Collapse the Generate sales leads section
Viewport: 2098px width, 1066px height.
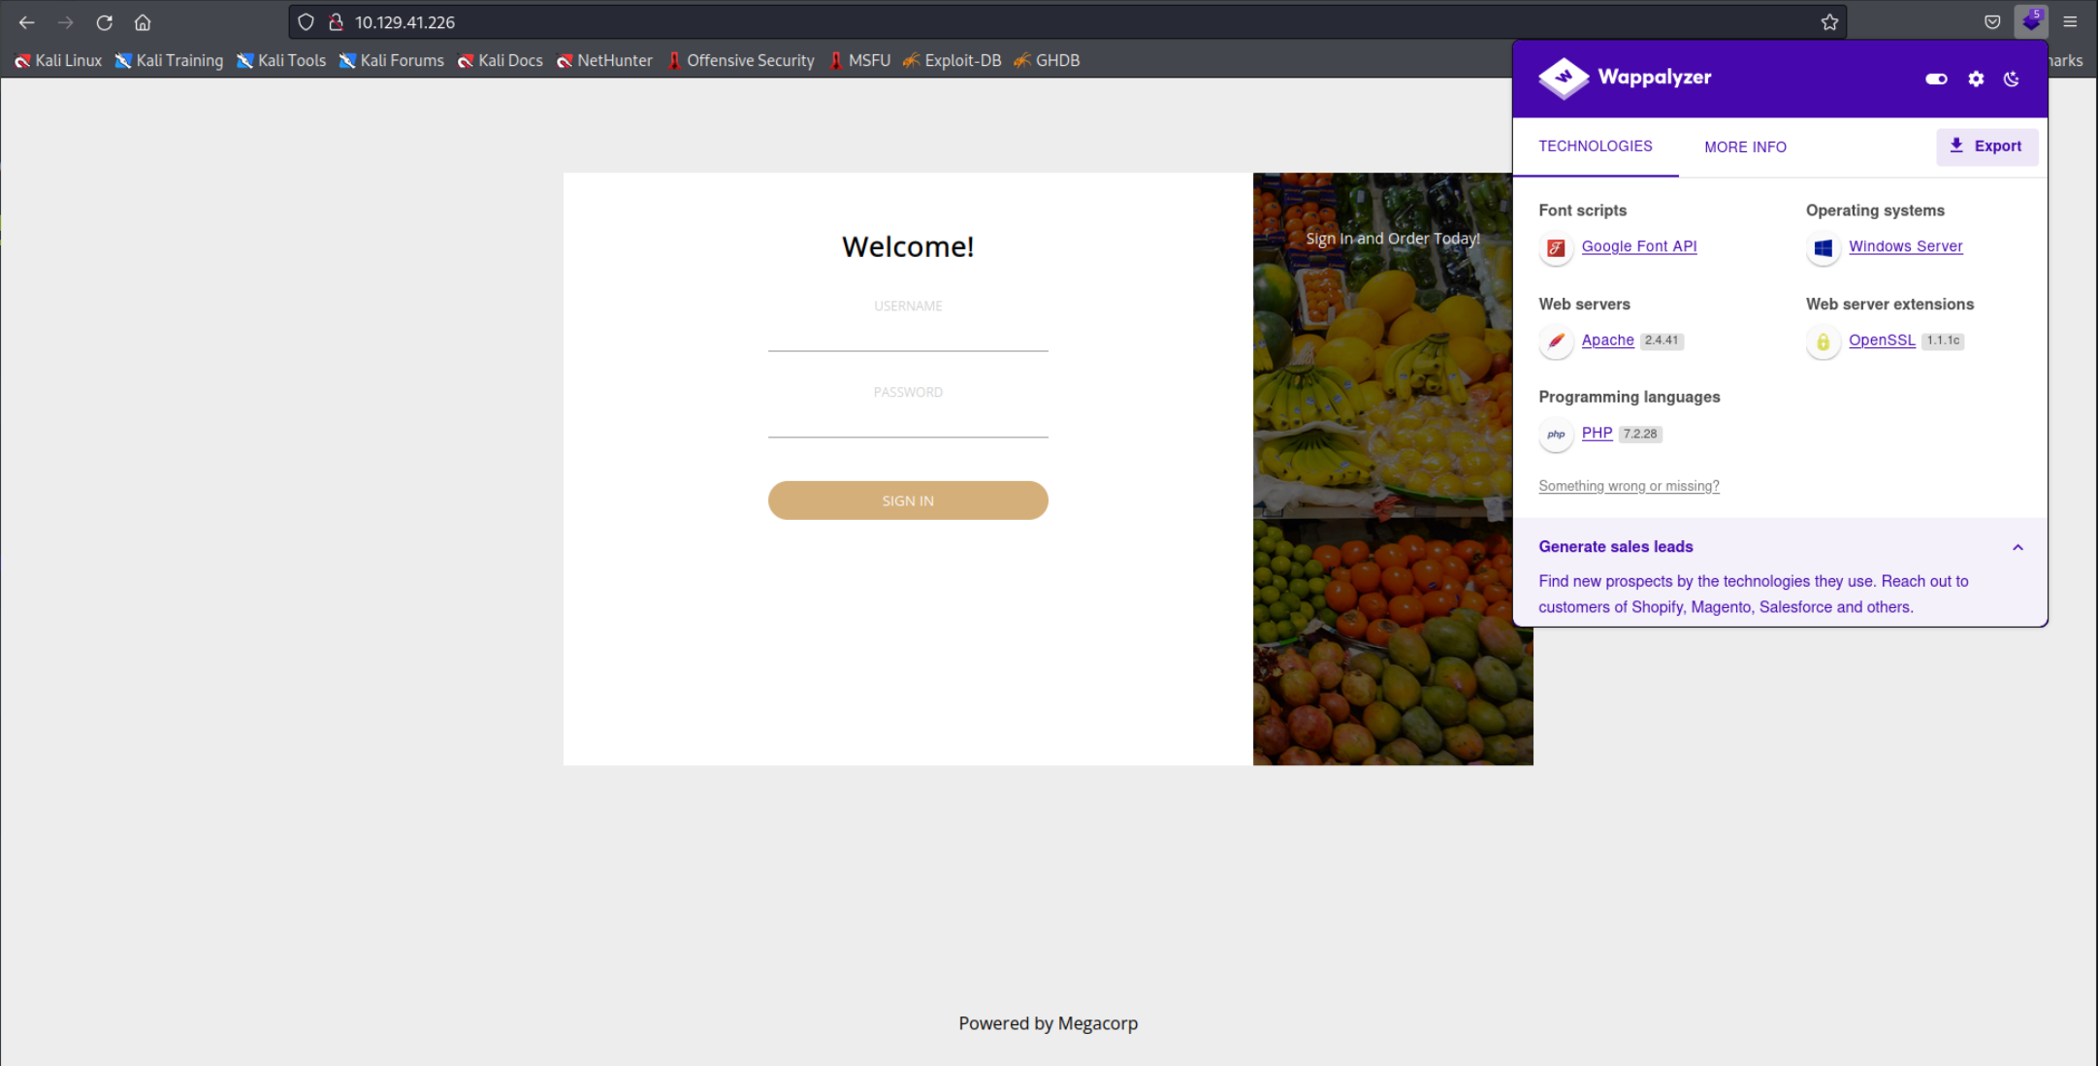click(x=2017, y=548)
